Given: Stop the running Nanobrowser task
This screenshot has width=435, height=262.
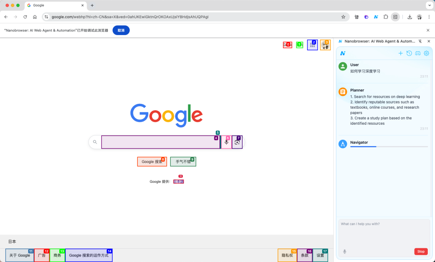Looking at the screenshot, I should point(421,252).
